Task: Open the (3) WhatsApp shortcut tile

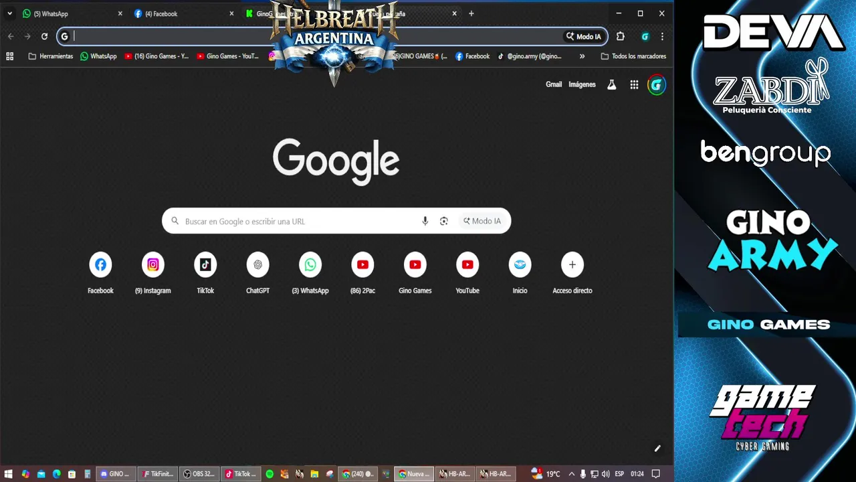Action: click(x=310, y=274)
